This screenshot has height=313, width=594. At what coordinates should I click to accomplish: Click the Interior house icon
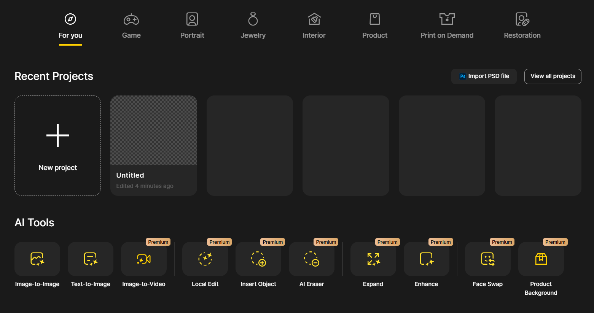click(314, 19)
